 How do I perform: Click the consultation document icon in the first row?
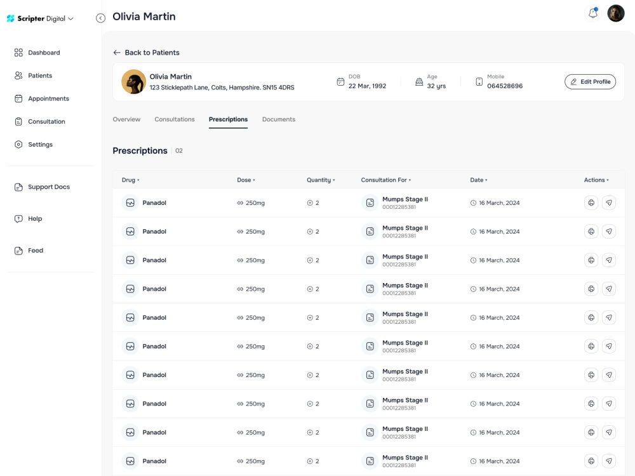pyautogui.click(x=370, y=203)
